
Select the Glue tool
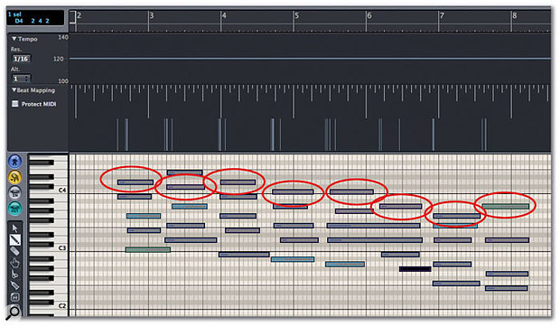coord(14,285)
